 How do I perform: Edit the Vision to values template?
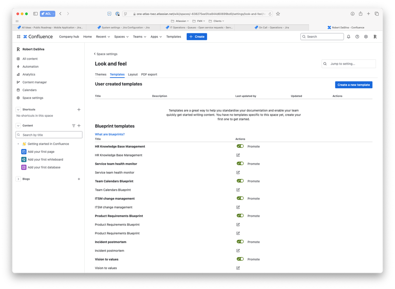pos(238,268)
